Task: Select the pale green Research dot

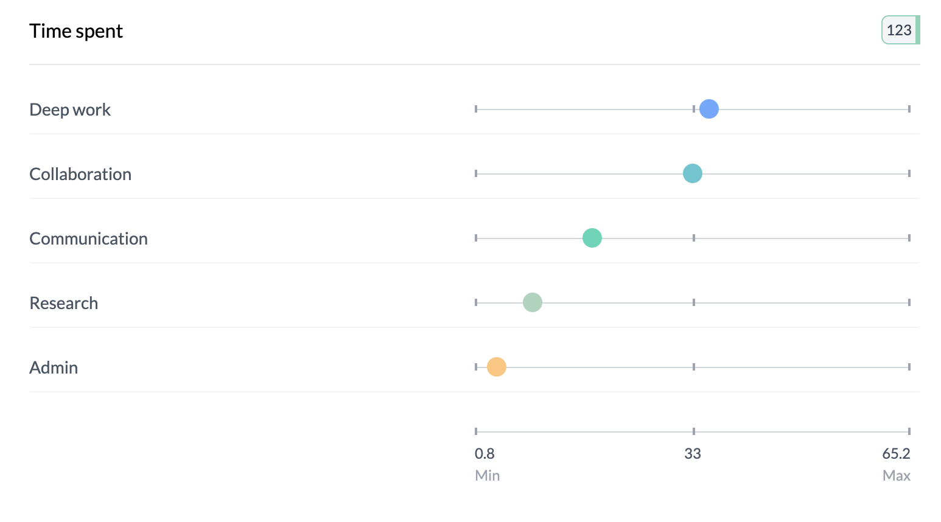Action: [533, 302]
